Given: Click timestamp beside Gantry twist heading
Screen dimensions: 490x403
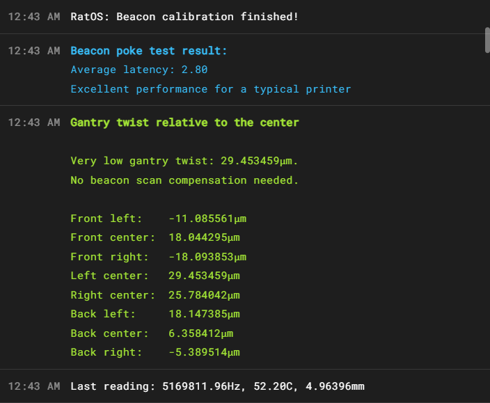Looking at the screenshot, I should (x=34, y=123).
